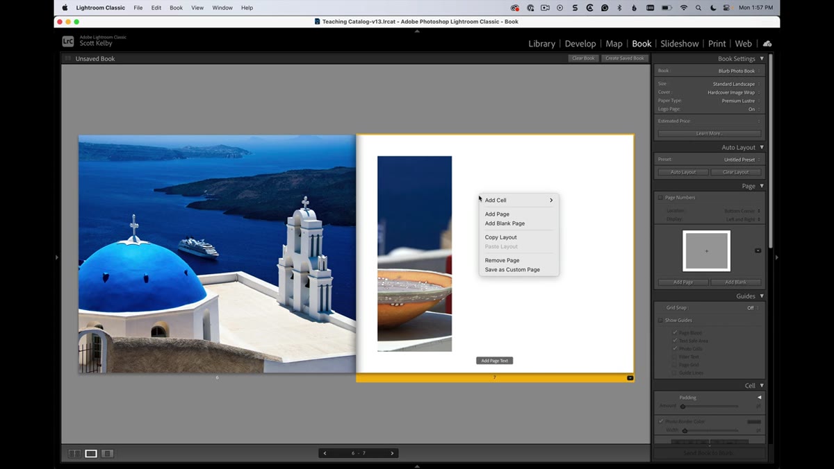Click the battery status icon
834x469 pixels.
(666, 8)
